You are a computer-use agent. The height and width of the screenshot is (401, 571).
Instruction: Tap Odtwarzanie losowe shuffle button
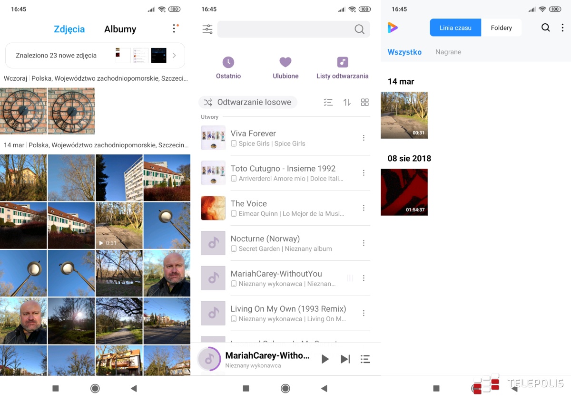click(x=248, y=102)
